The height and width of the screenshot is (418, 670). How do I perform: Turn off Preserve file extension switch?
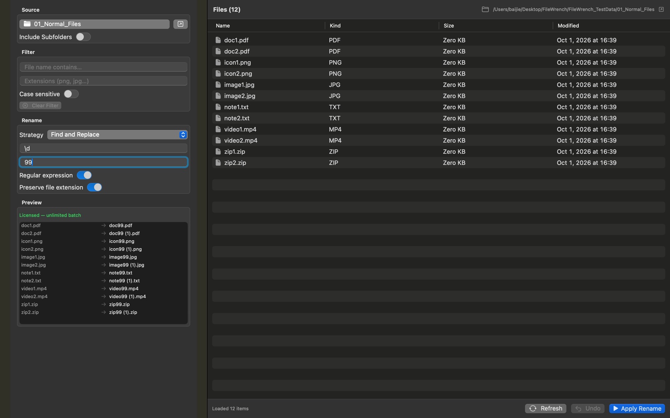[x=95, y=187]
